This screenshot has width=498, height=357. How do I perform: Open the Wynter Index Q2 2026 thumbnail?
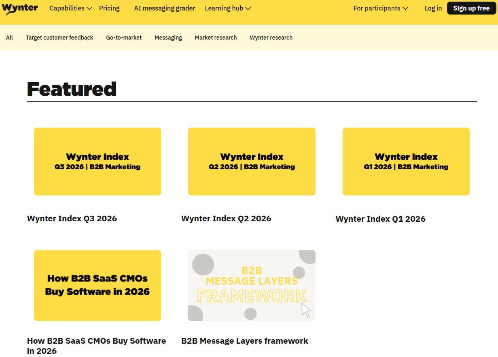(x=252, y=162)
